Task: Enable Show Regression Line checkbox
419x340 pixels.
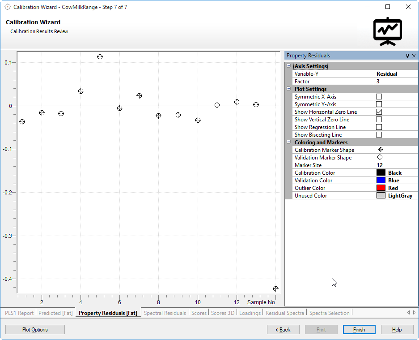Action: pos(379,127)
